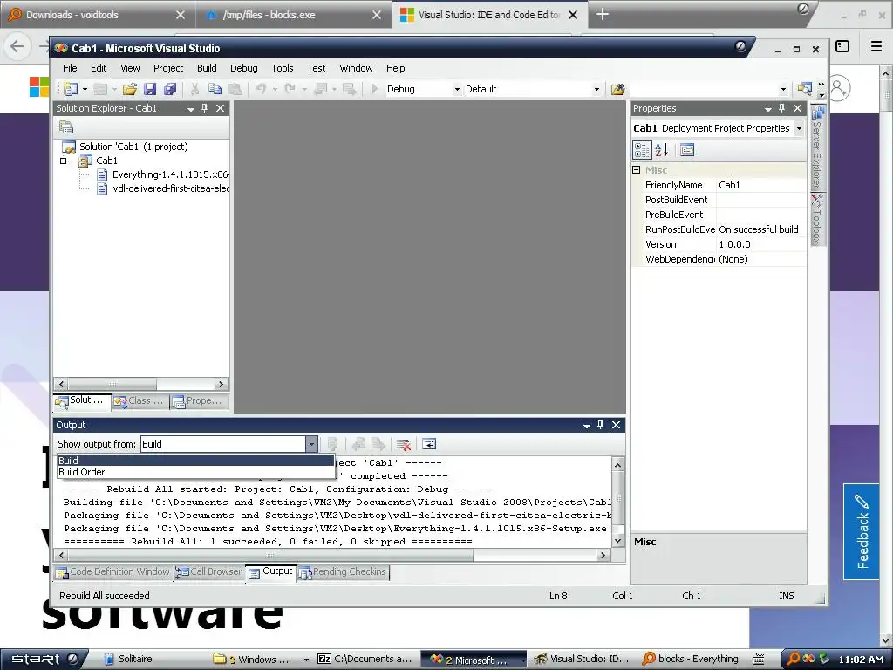Close the Solution Explorer panel

click(x=221, y=108)
